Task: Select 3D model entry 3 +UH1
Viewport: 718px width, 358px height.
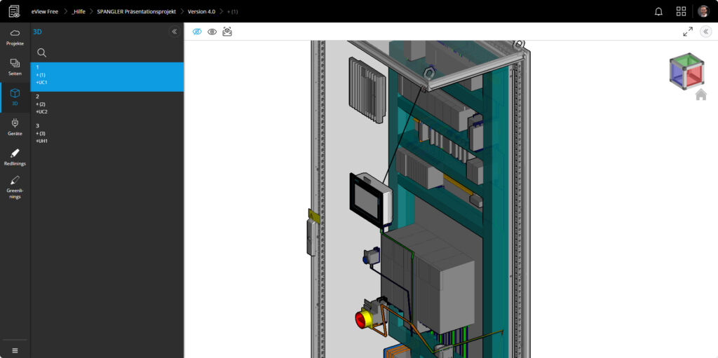Action: (x=42, y=133)
